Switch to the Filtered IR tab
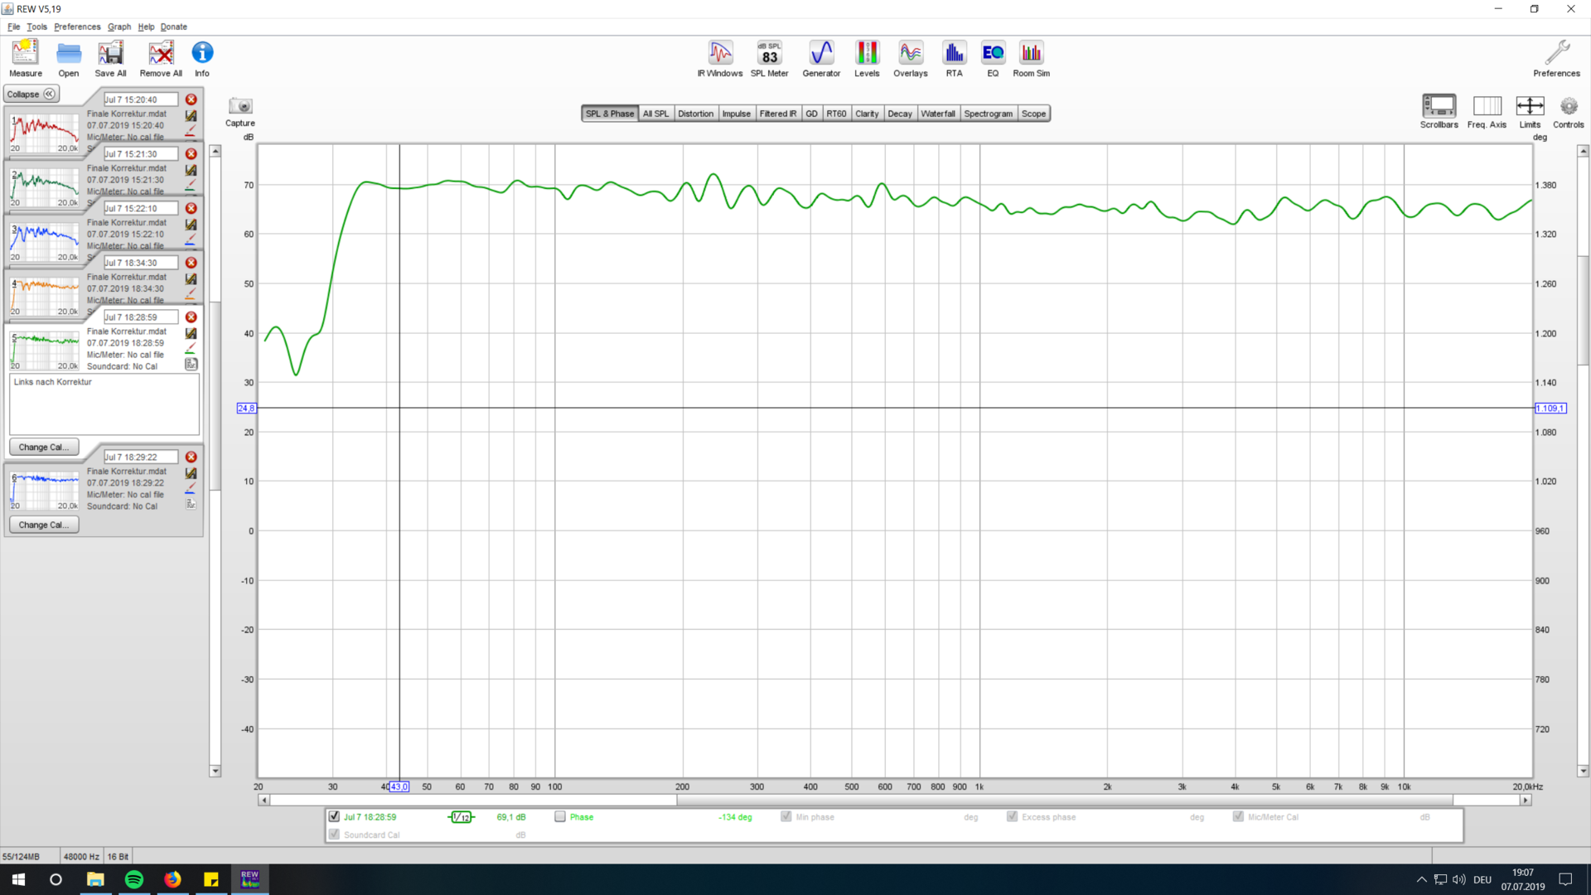 click(x=778, y=114)
